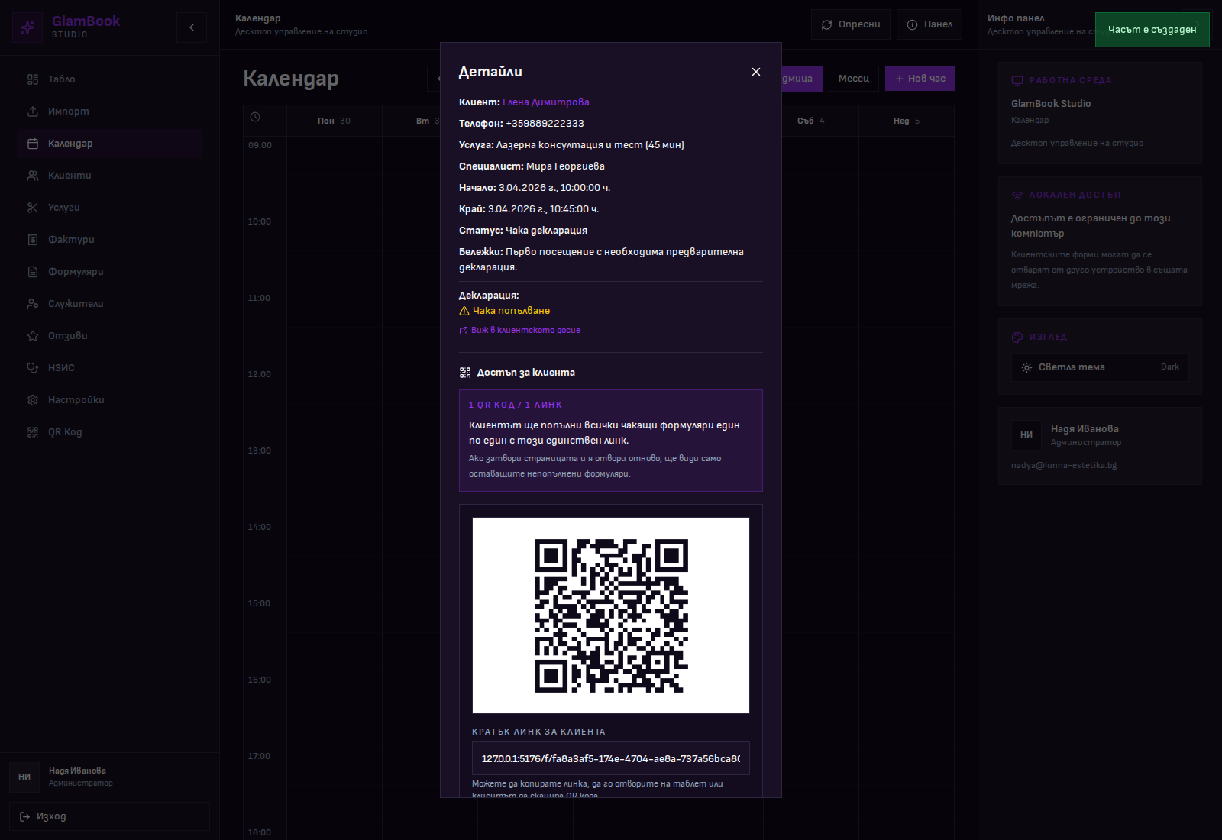Open the QR Код sidebar page
The image size is (1222, 840).
(x=64, y=432)
